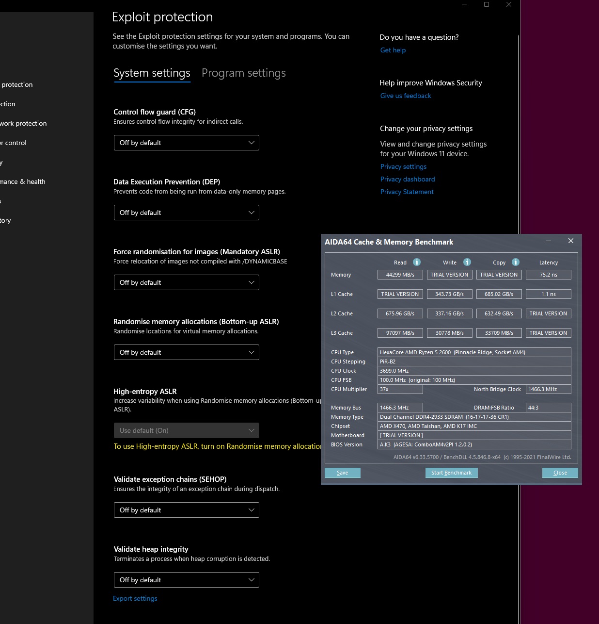This screenshot has width=599, height=624.
Task: Click the CPU Stepping value PiR-B2
Action: [x=474, y=361]
